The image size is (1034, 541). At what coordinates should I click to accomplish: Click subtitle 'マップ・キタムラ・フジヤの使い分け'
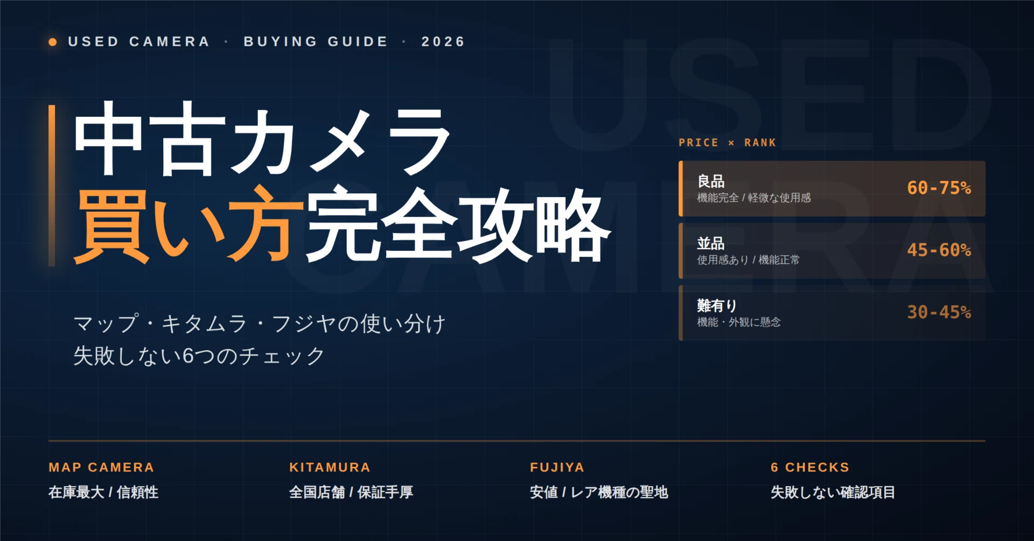click(x=260, y=324)
